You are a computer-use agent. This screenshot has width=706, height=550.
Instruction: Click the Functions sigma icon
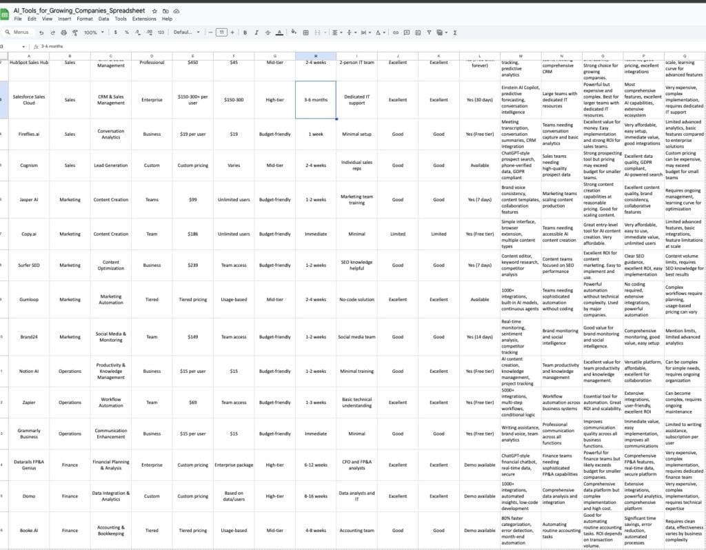pyautogui.click(x=456, y=32)
